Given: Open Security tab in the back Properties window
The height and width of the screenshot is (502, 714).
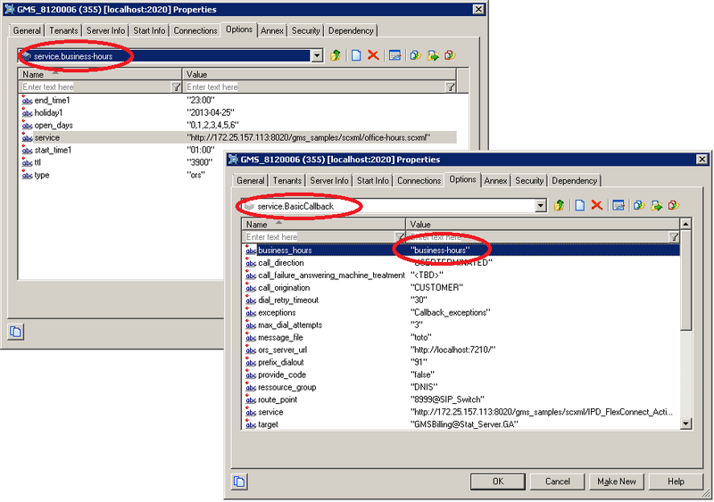Looking at the screenshot, I should pyautogui.click(x=305, y=30).
